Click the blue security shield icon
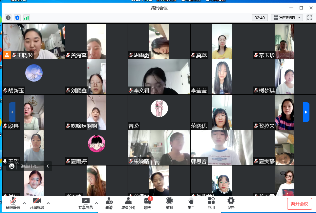This screenshot has height=213, width=316. (x=17, y=18)
